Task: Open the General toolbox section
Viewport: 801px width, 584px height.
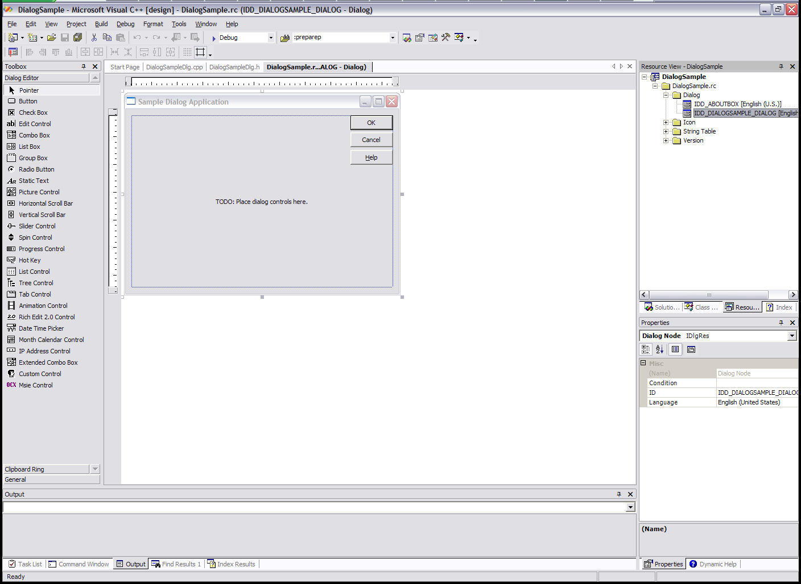Action: click(x=52, y=479)
